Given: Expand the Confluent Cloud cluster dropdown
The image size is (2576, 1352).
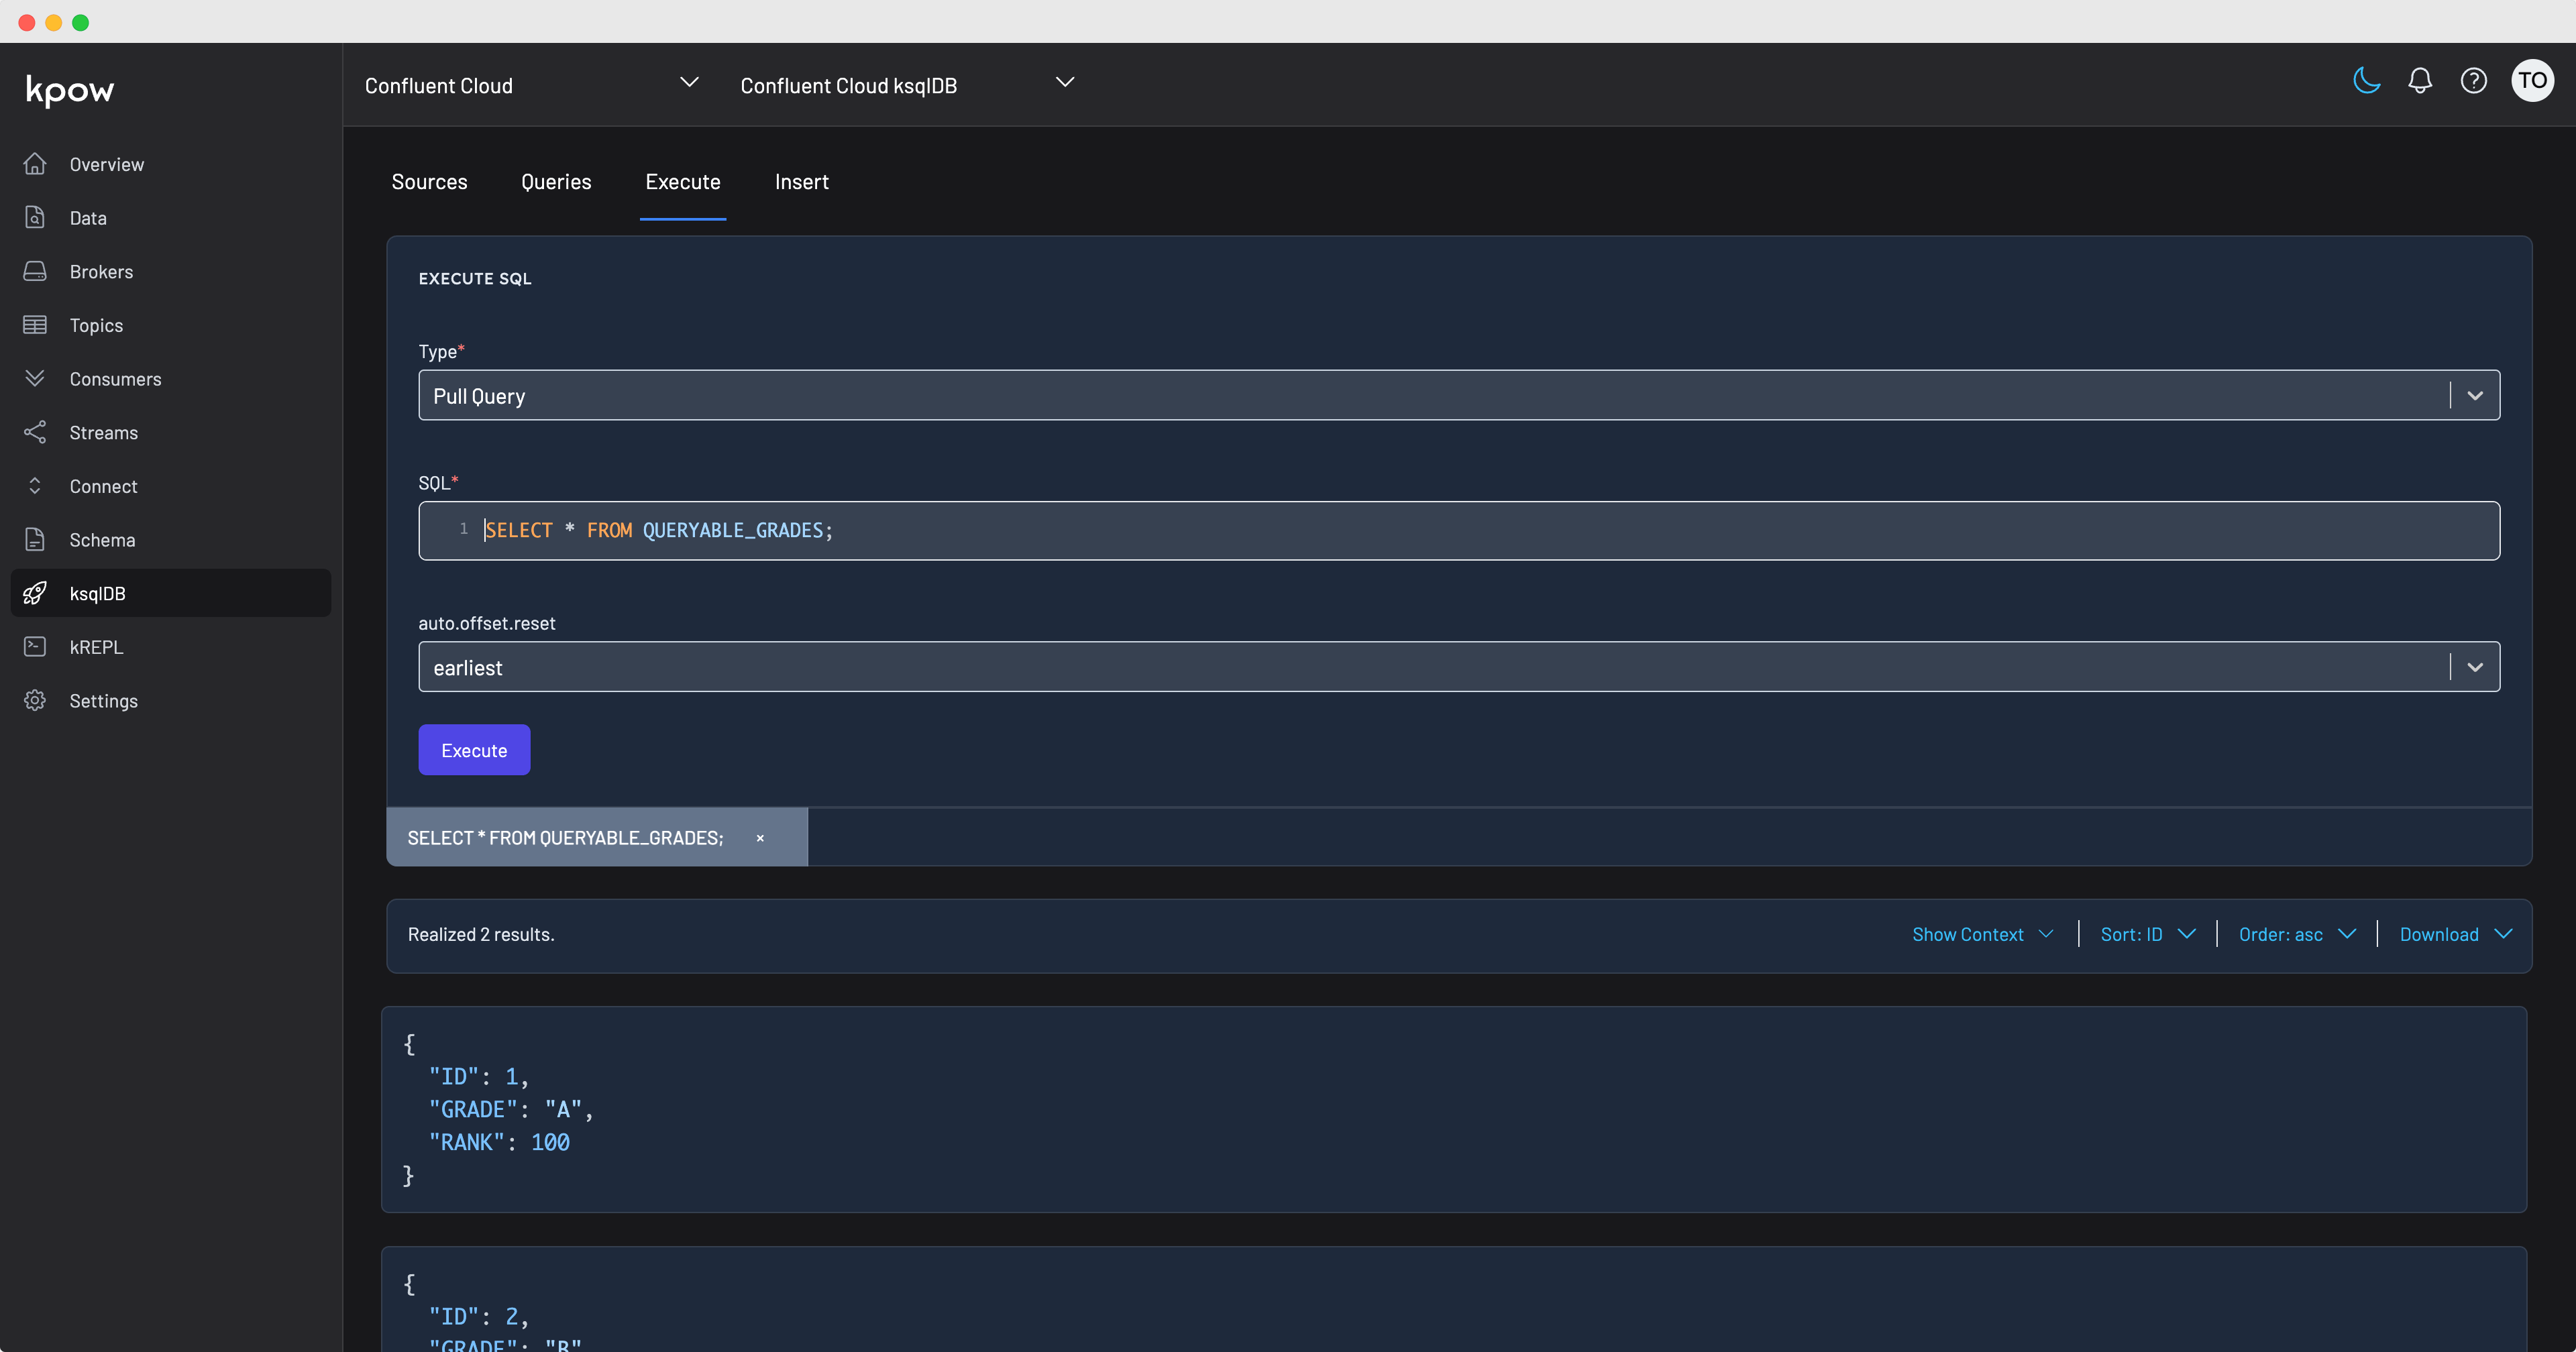Looking at the screenshot, I should (x=689, y=83).
